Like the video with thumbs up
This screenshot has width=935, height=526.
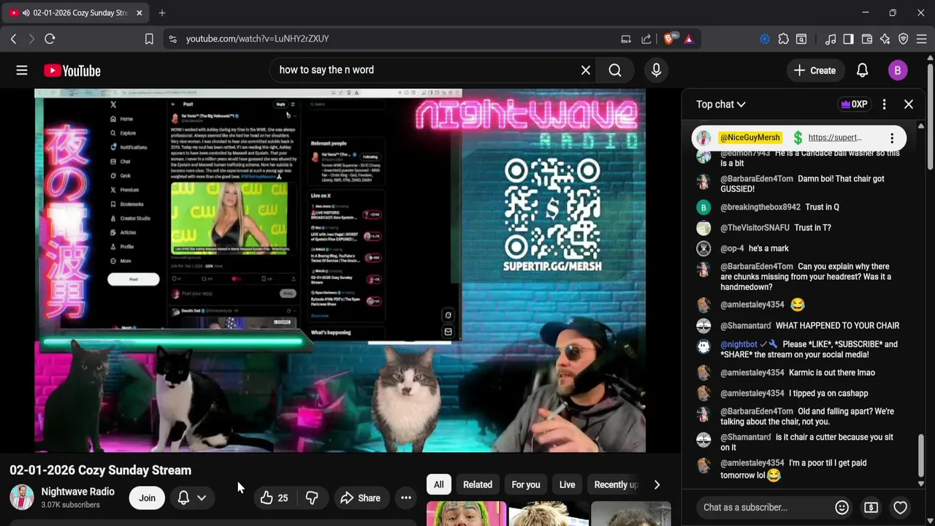point(274,498)
